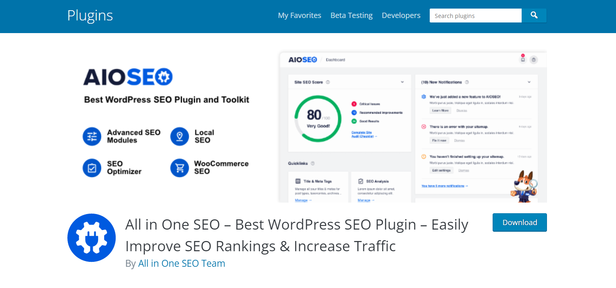This screenshot has width=616, height=288.
Task: Collapse the New Notifications panel chevron
Action: [529, 82]
